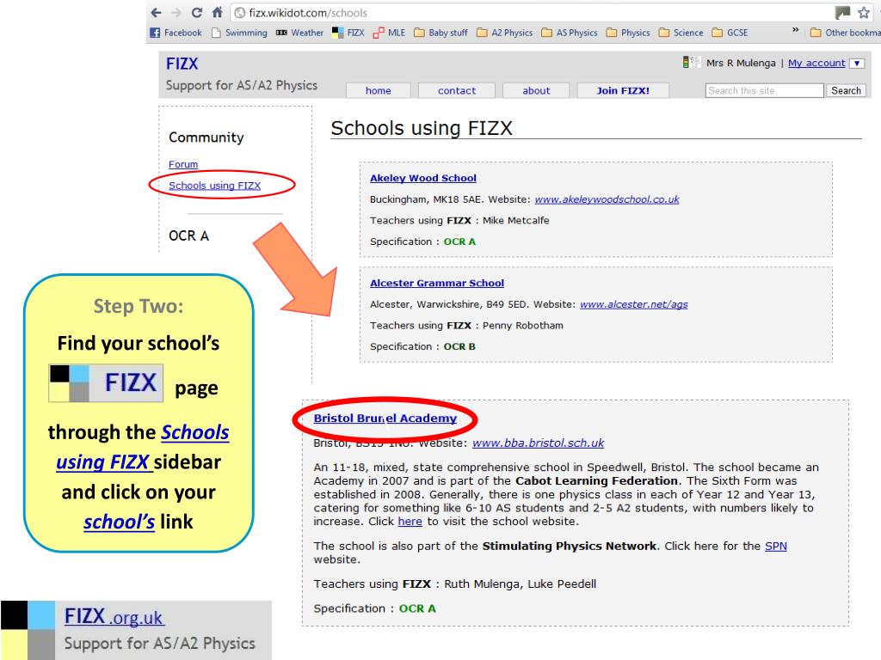Click the user avatar icon beside Mrs R Mulenga
Screen dimensions: 881x660
(691, 62)
